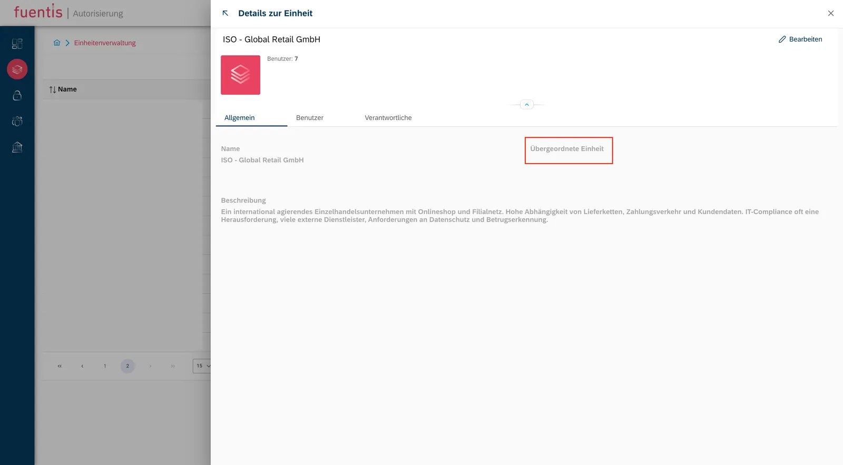Screen dimensions: 843x465
Task: Go to next page arrow
Action: [x=150, y=366]
